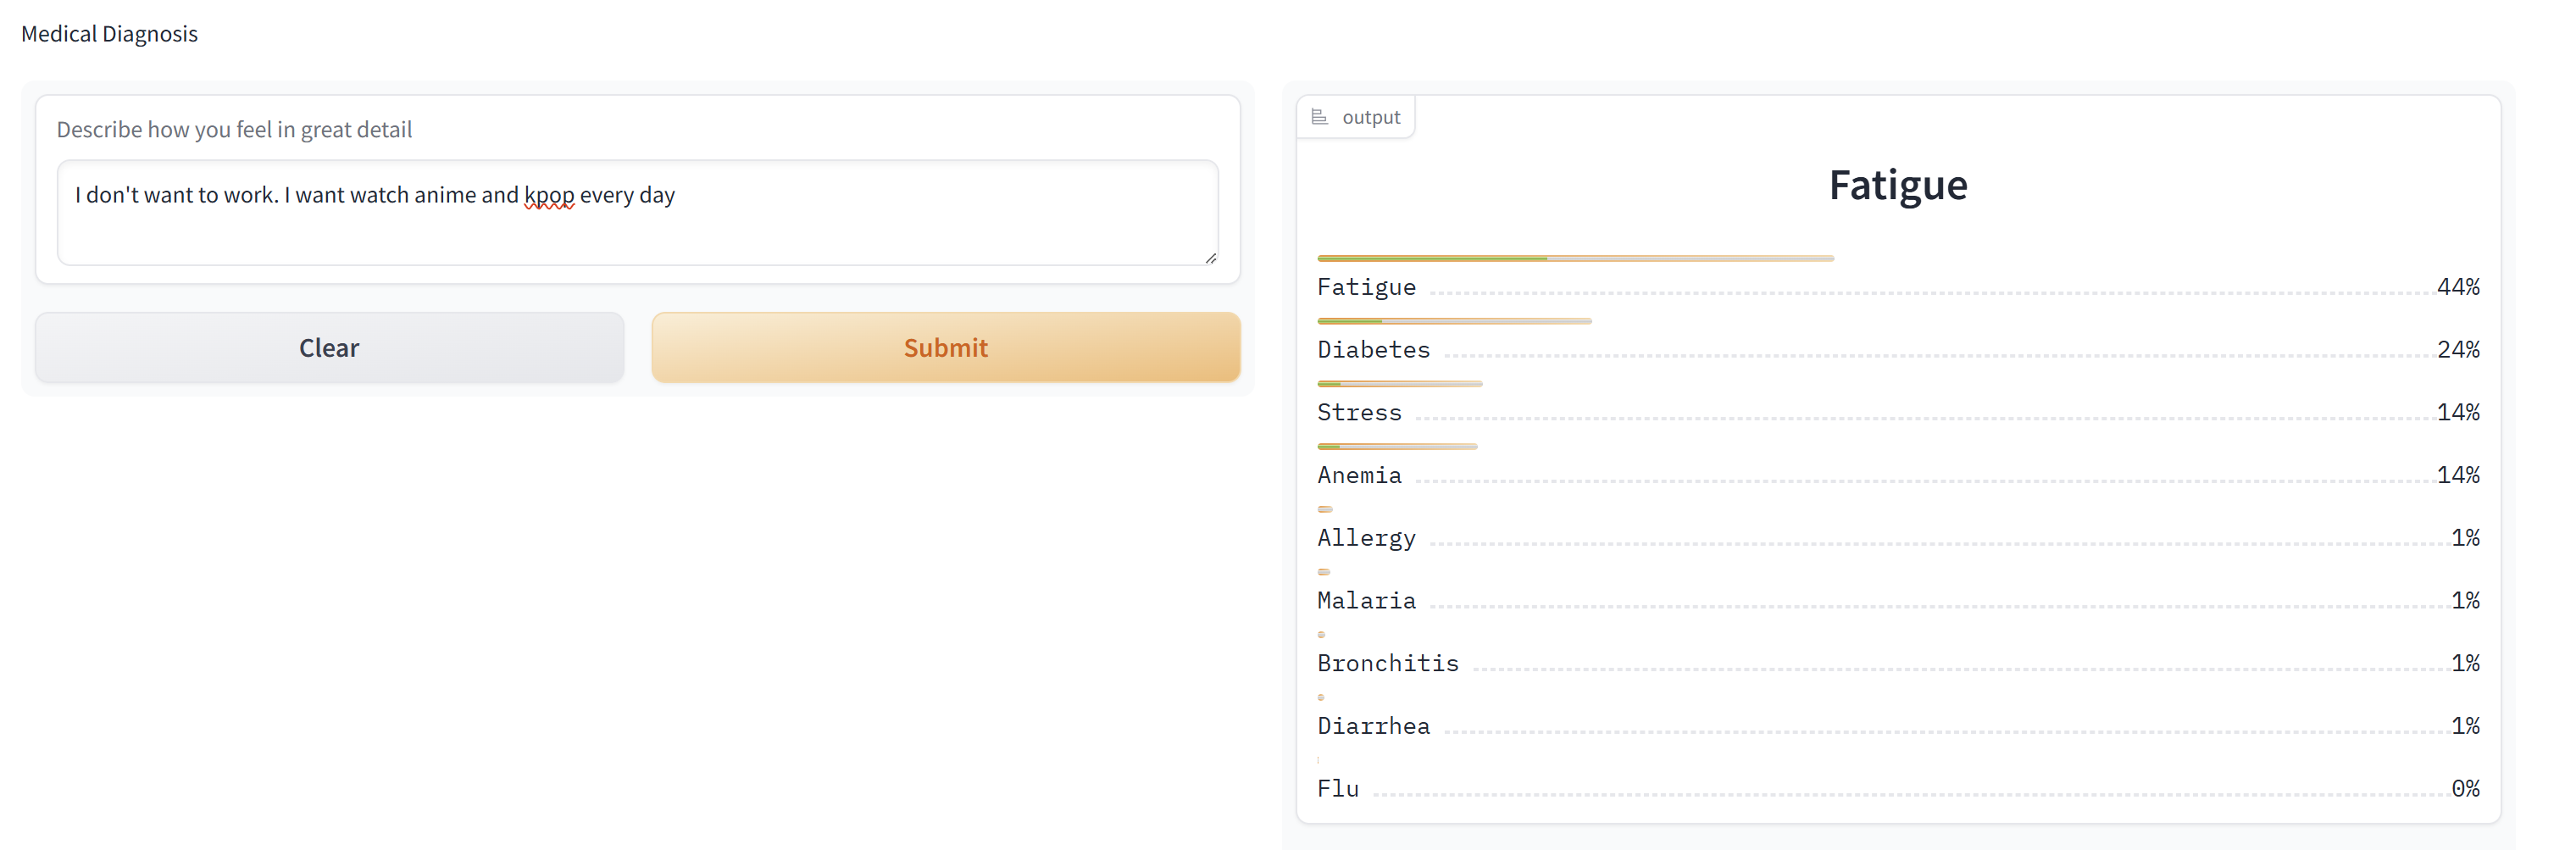Select the Diabetes label in results
Image resolution: width=2576 pixels, height=850 pixels.
[x=1373, y=350]
